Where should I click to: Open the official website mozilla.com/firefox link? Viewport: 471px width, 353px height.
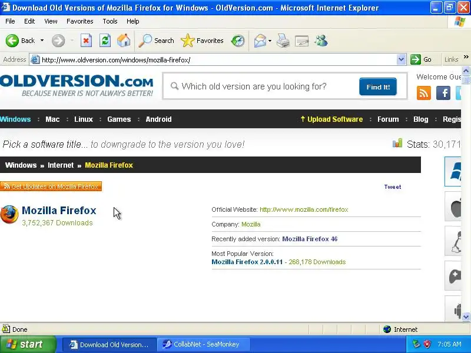304,209
